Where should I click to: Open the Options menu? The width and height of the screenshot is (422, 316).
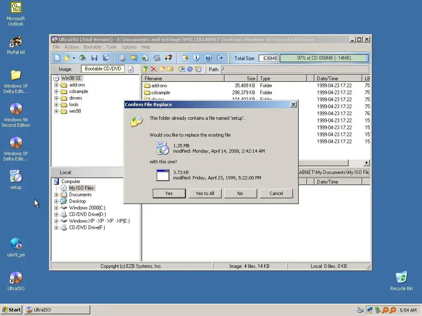click(129, 47)
